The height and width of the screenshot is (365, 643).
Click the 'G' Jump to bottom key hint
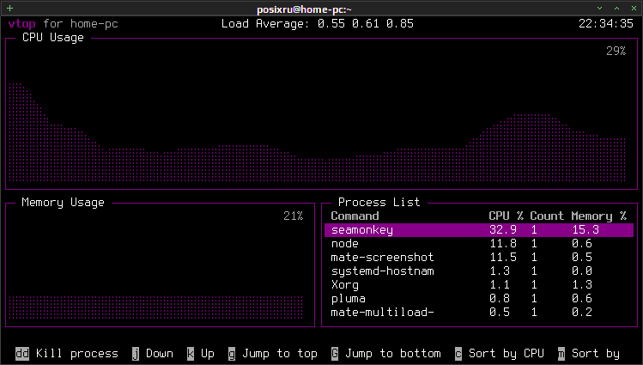pos(335,354)
